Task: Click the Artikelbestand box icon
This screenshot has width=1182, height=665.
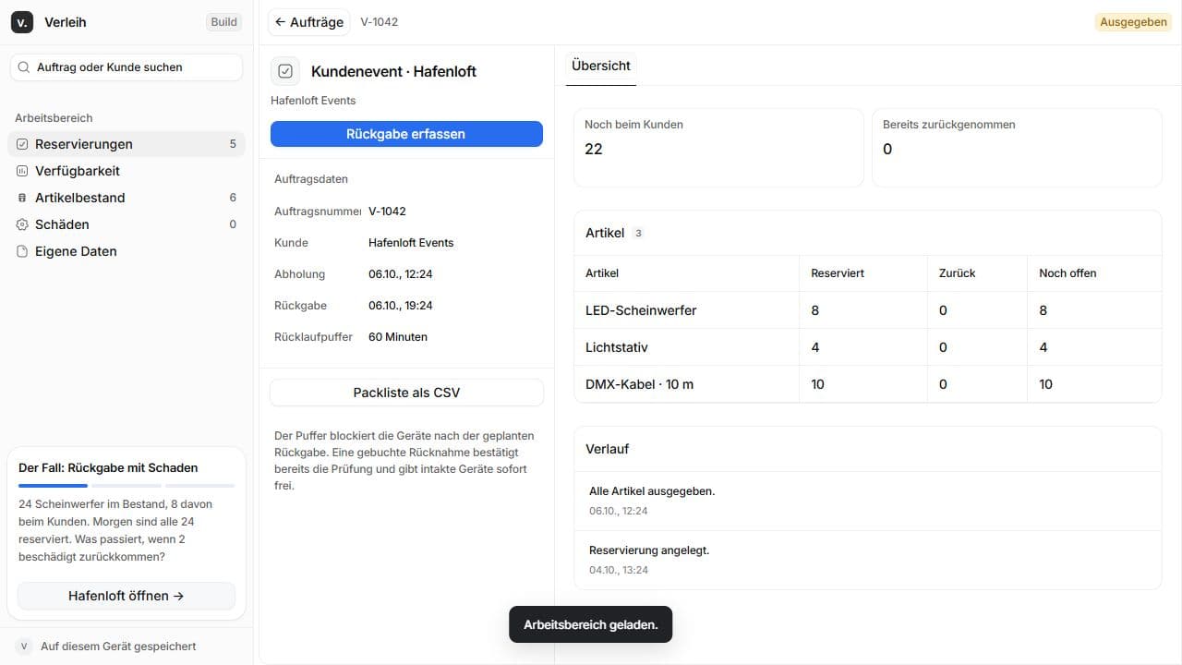Action: pos(22,198)
